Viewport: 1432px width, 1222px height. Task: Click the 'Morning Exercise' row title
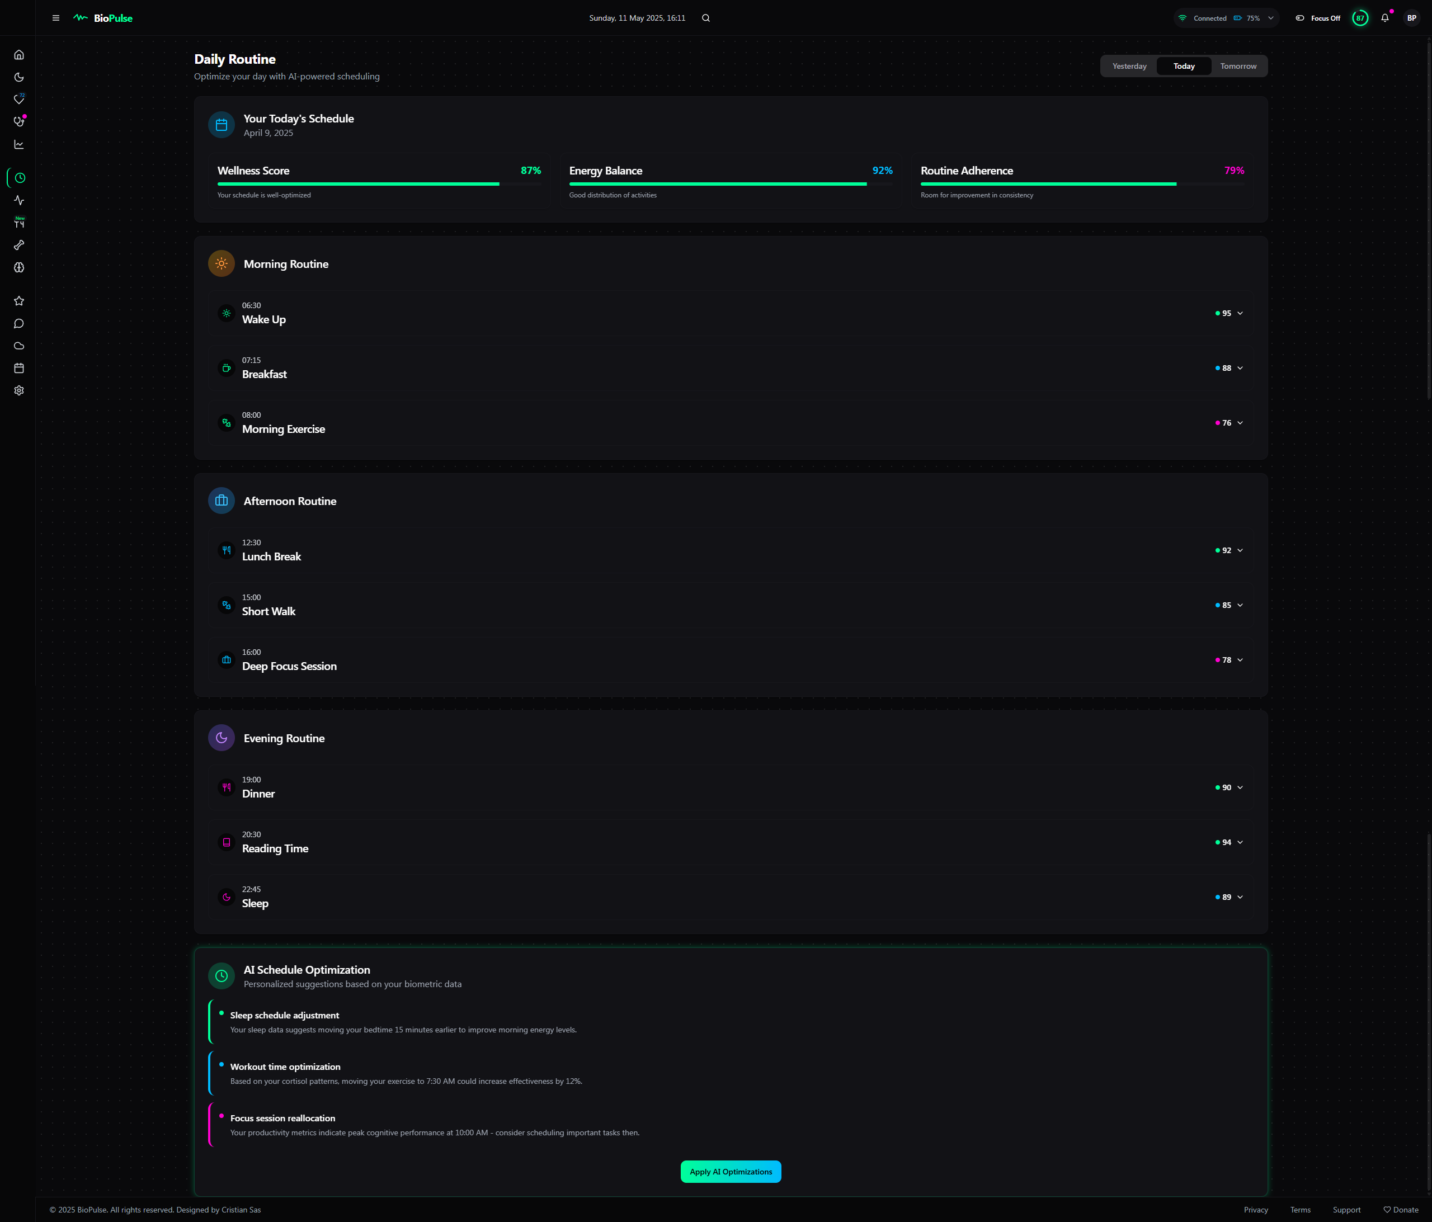[284, 429]
